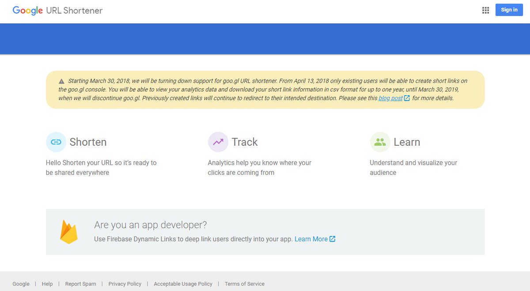Click the Shorten heading
Screen dimensions: 530x291
pos(88,142)
